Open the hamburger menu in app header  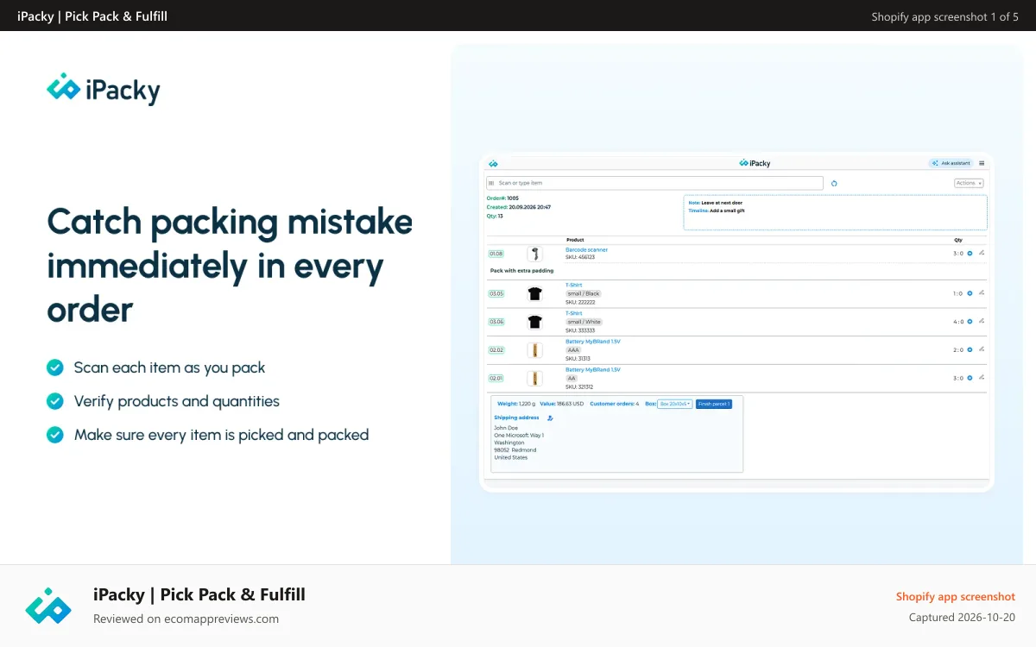pyautogui.click(x=982, y=163)
